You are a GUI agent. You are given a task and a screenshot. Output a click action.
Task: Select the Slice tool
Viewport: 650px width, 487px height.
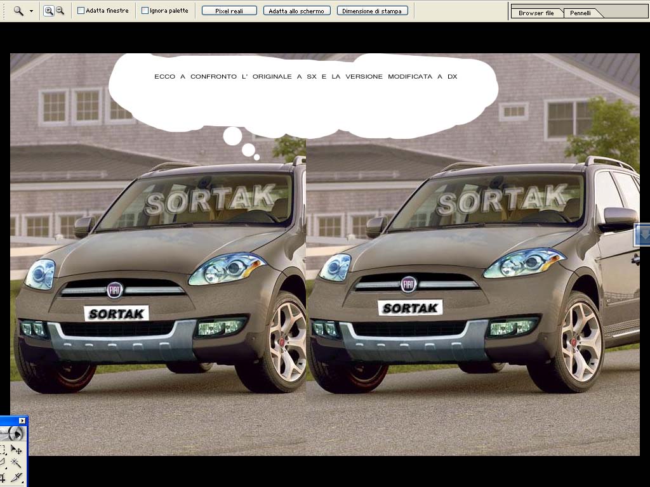point(16,477)
